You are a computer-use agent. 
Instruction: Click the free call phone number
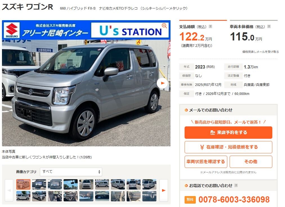234,200
